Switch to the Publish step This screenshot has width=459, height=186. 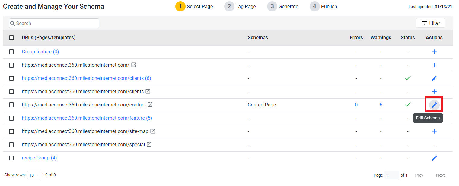324,6
